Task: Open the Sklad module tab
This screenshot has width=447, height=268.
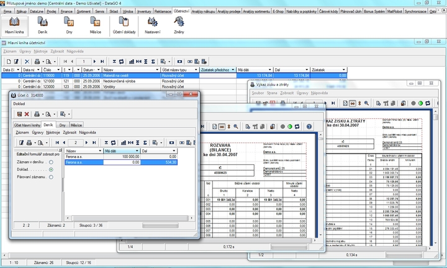Action: click(x=114, y=11)
